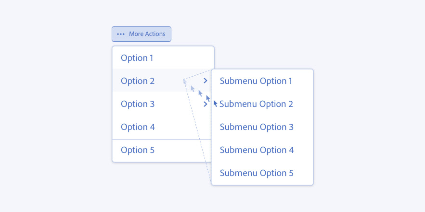
Task: Select Submenu Option 2
Action: point(256,104)
